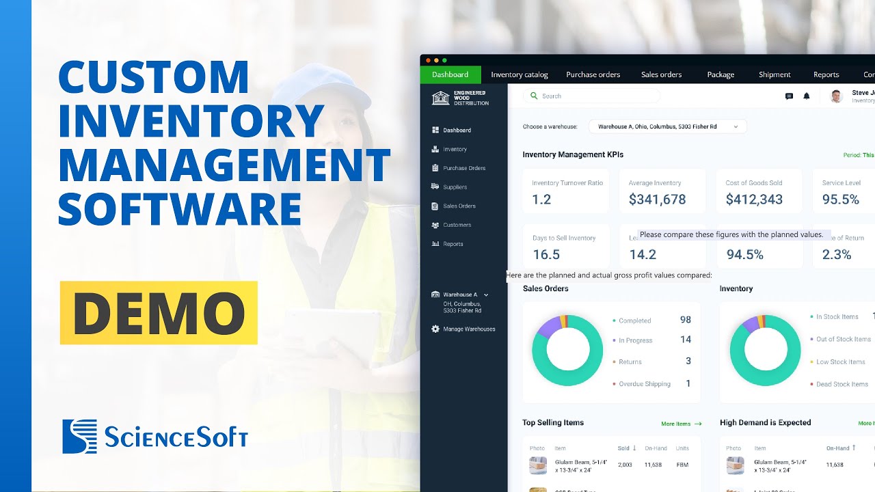Open the Package tab
This screenshot has width=875, height=492.
tap(721, 74)
